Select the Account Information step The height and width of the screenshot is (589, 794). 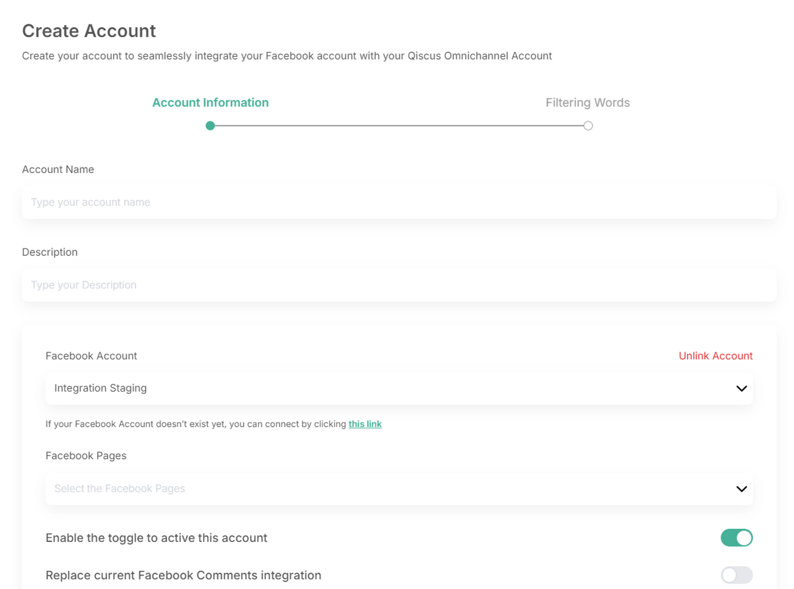point(210,103)
